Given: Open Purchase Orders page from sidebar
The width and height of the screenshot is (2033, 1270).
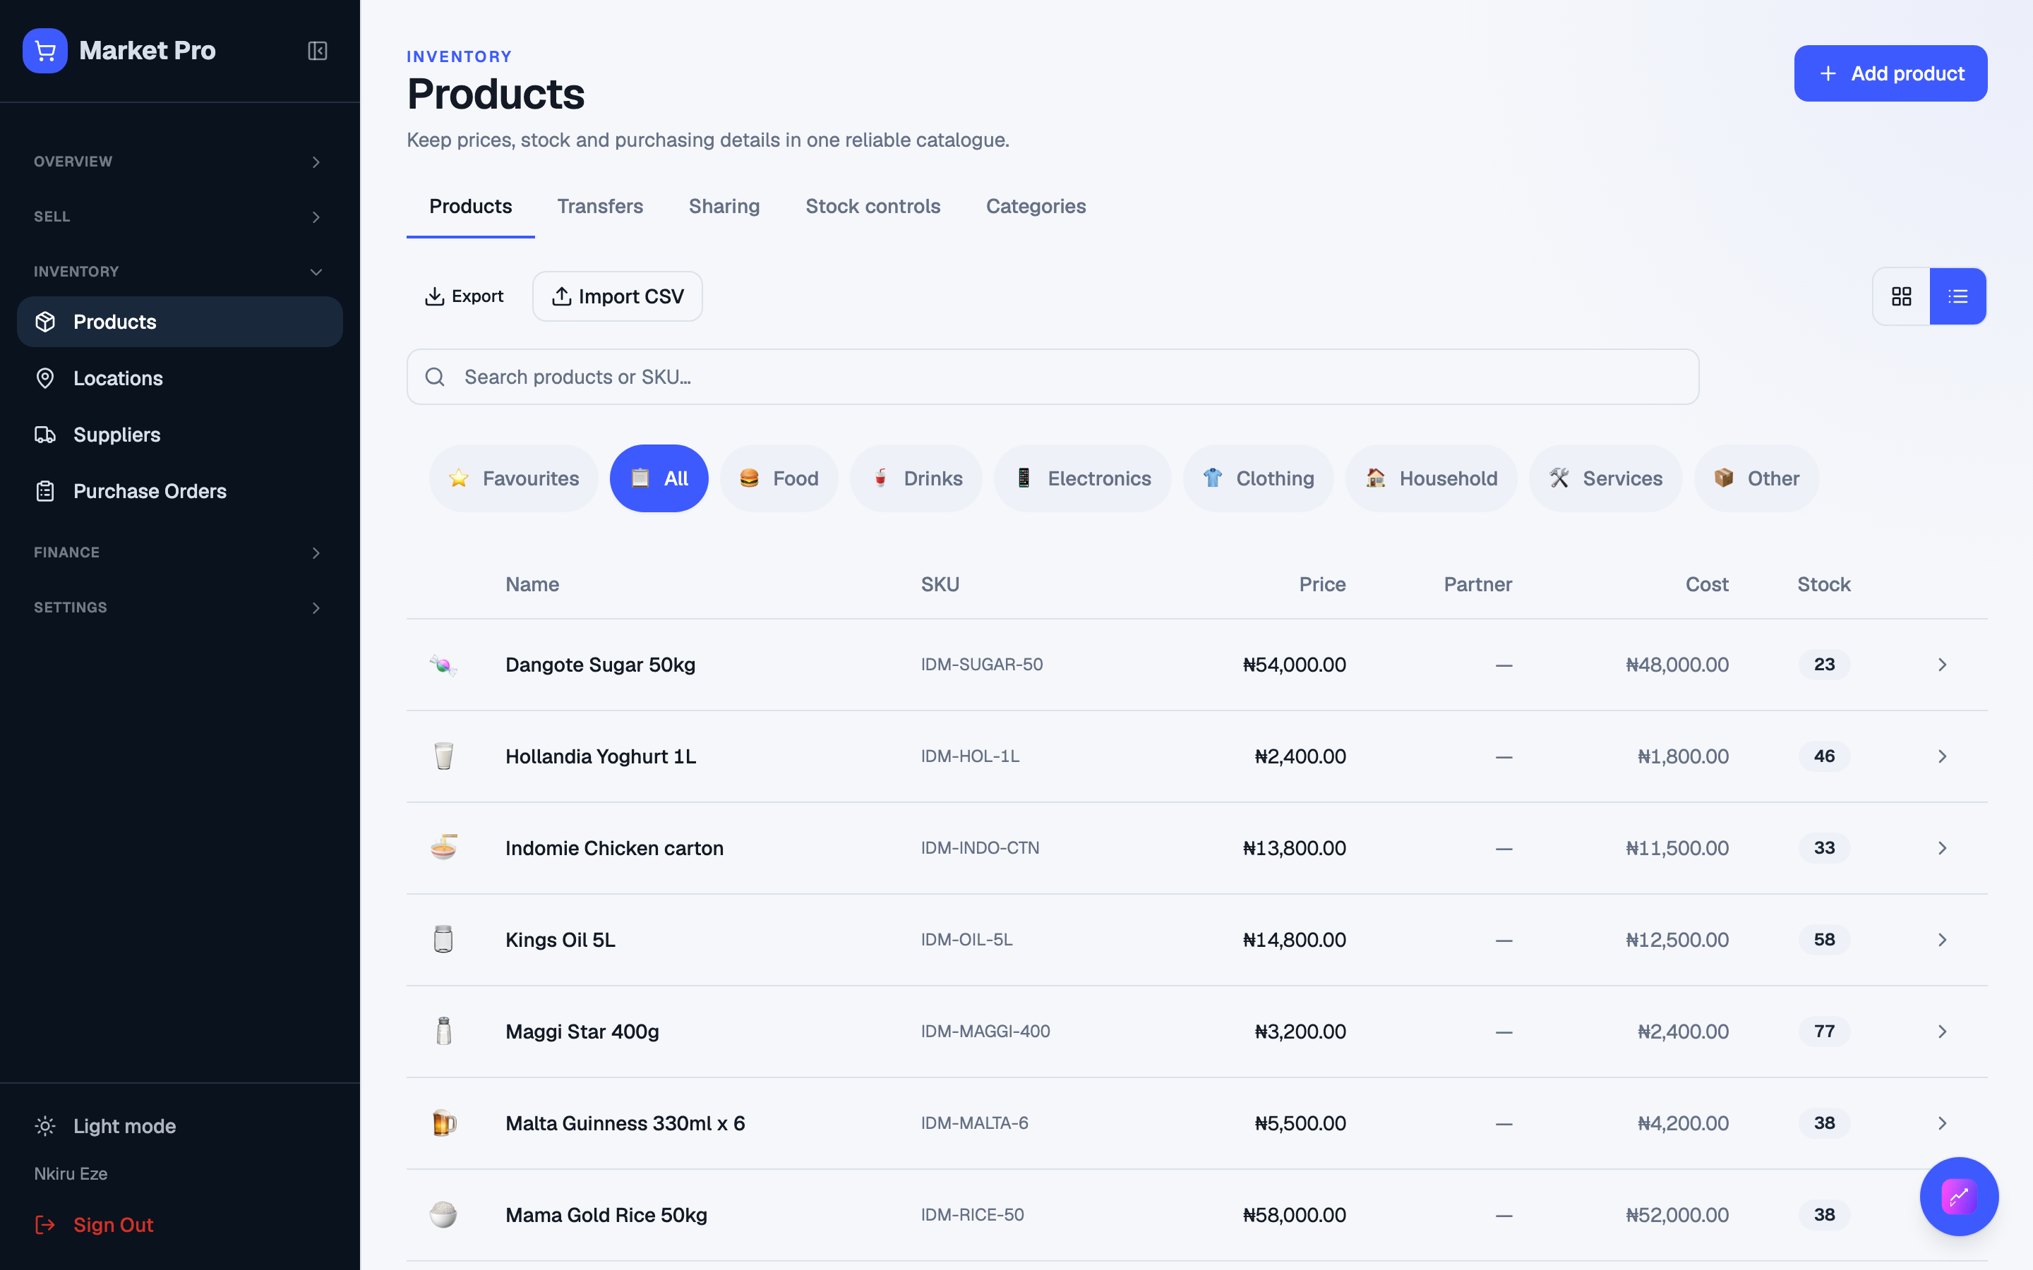Looking at the screenshot, I should [179, 491].
